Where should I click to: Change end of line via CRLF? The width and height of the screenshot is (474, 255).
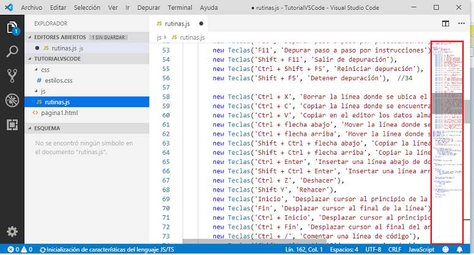394,249
